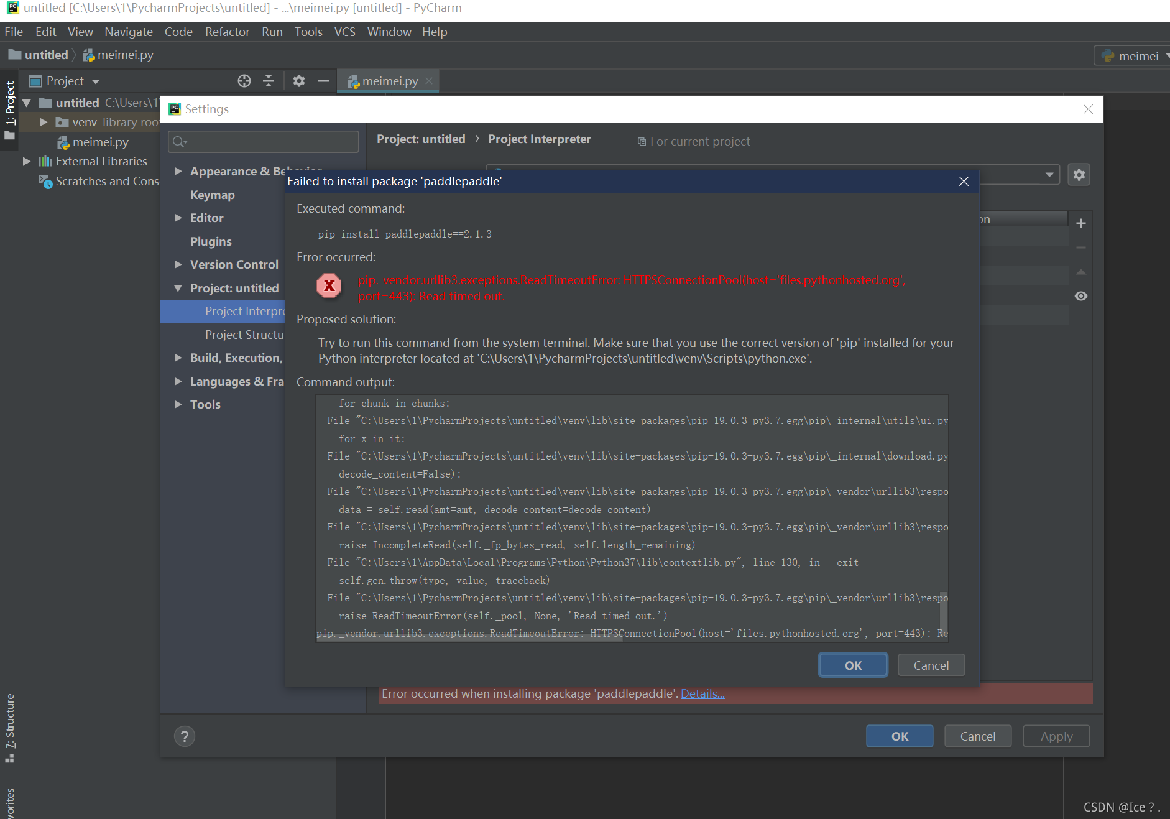Click Apply in the Settings window
This screenshot has height=819, width=1170.
pos(1056,736)
